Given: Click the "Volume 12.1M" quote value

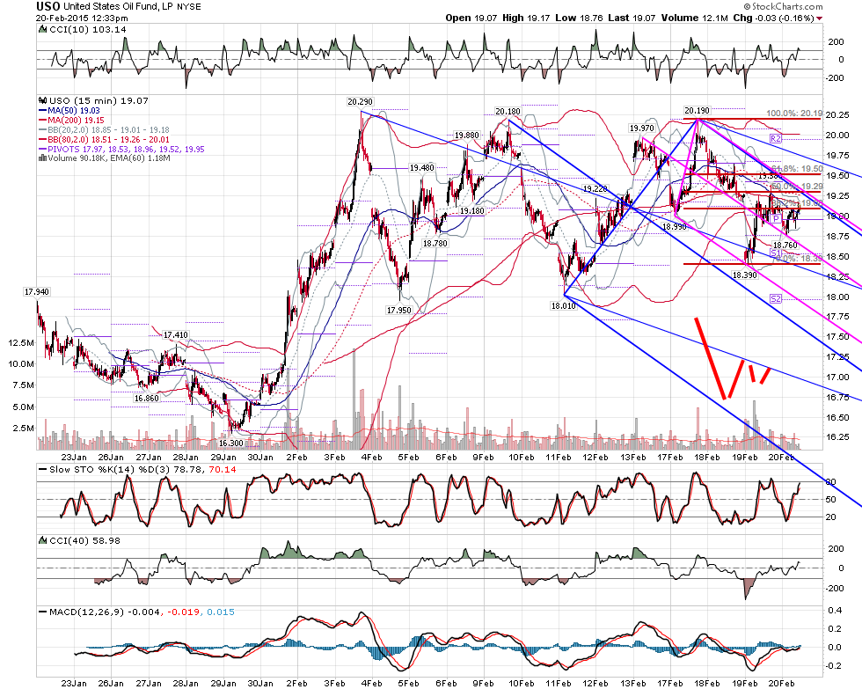Looking at the screenshot, I should click(696, 18).
